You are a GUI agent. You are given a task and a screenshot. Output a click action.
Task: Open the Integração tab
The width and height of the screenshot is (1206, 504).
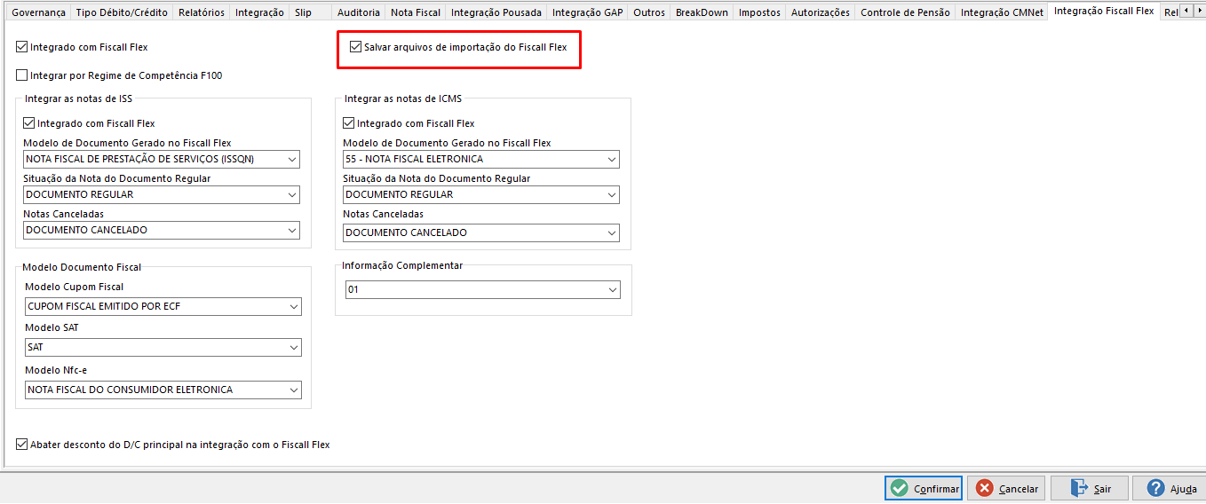click(x=259, y=12)
